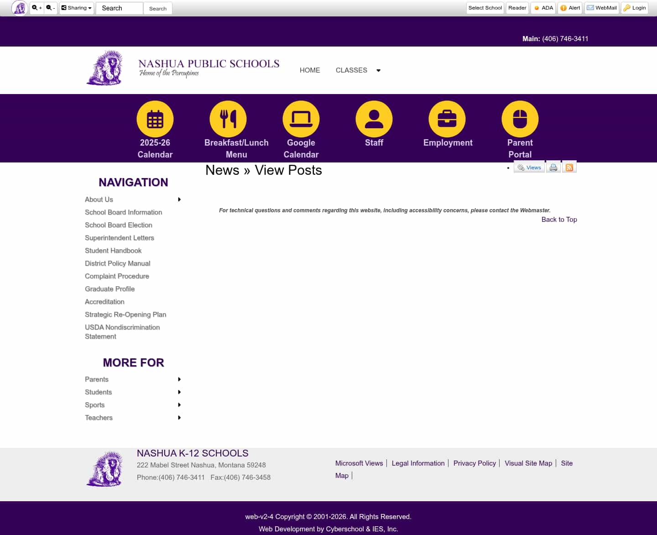The image size is (657, 535).
Task: Expand the Parents submenu arrow
Action: [x=179, y=379]
